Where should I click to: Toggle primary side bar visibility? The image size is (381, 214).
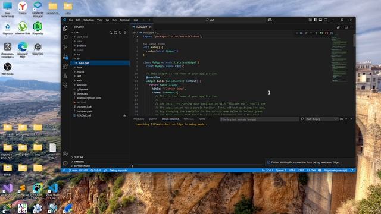(x=315, y=20)
